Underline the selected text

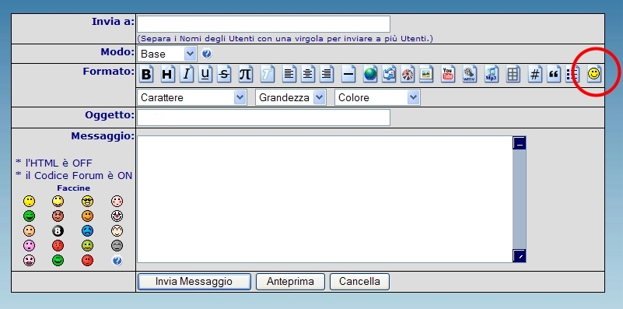[205, 74]
